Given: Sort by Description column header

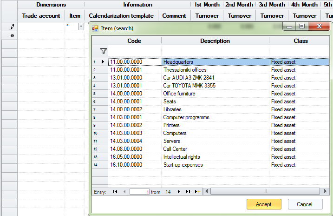Looking at the screenshot, I should point(215,41).
